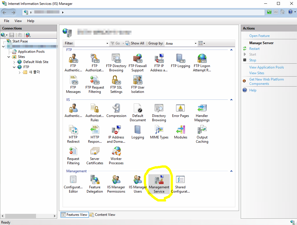Open FTP Authentication feature
The width and height of the screenshot is (297, 225).
73,63
